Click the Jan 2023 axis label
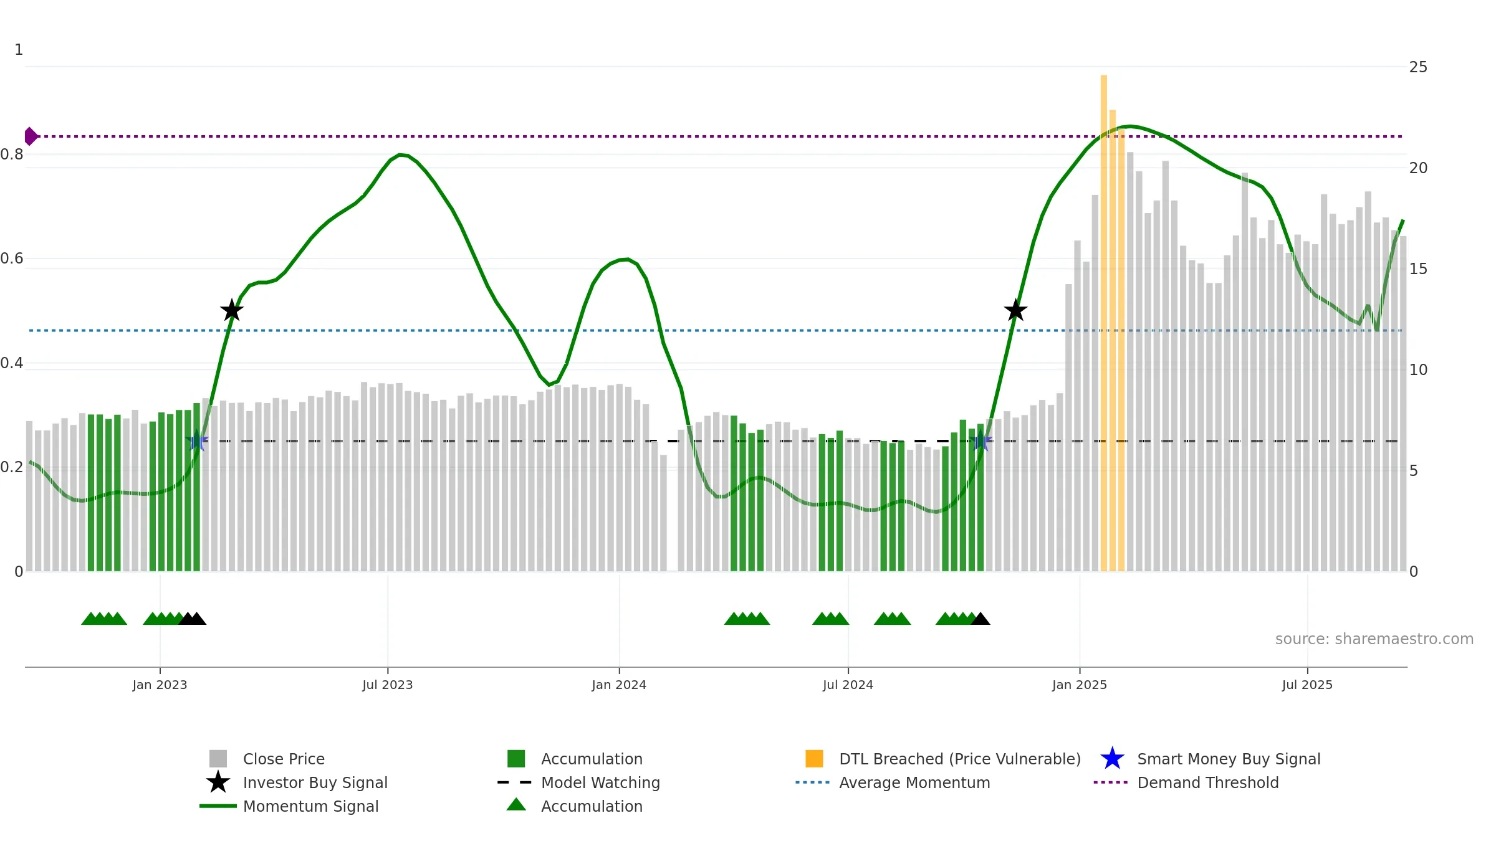 [160, 685]
